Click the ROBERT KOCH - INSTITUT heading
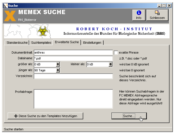 [114, 29]
